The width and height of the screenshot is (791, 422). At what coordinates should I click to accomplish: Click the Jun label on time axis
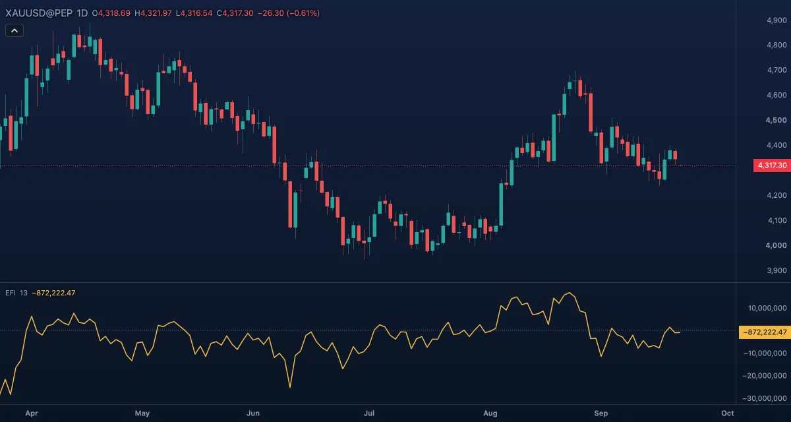pyautogui.click(x=254, y=413)
